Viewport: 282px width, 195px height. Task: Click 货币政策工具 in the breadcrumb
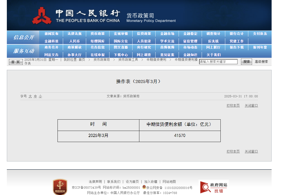[x=128, y=60]
